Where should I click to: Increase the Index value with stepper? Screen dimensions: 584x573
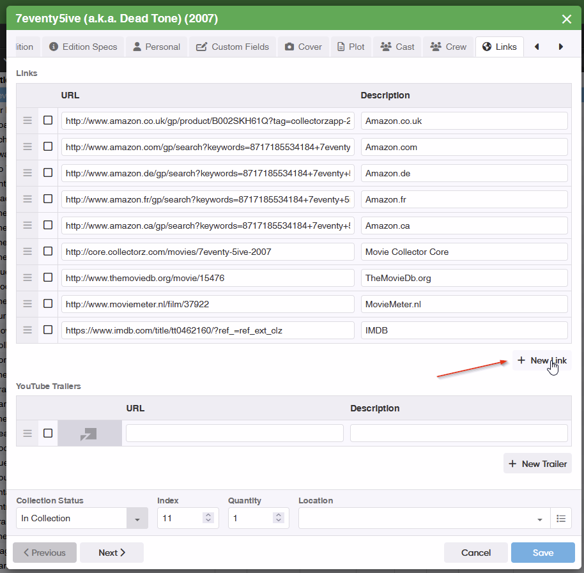point(208,515)
